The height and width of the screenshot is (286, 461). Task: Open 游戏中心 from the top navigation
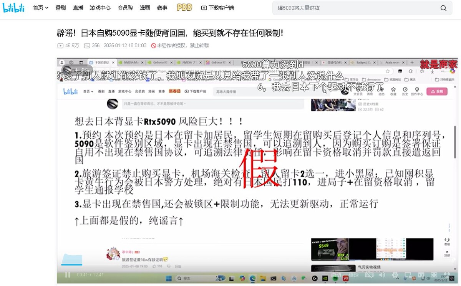point(100,8)
